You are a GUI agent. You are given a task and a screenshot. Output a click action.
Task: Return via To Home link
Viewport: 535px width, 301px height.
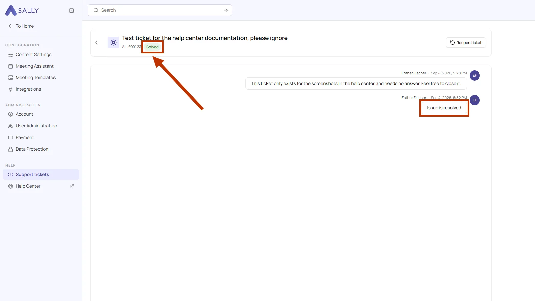click(x=21, y=26)
